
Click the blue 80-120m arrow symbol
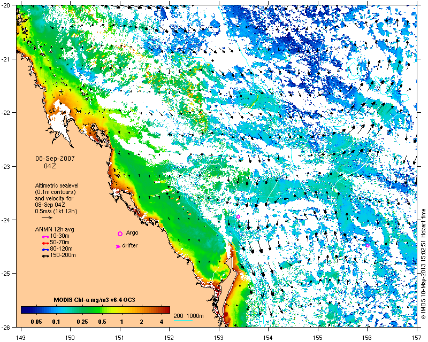click(x=45, y=250)
